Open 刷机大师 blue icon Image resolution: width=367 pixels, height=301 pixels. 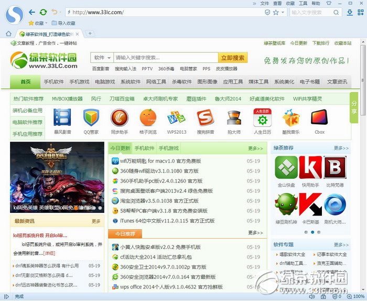(335, 205)
